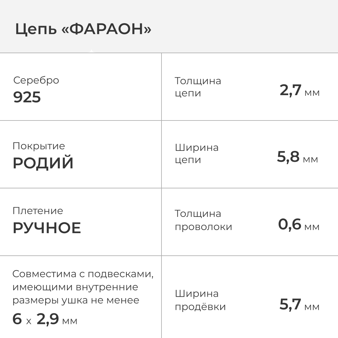Click the Совместима с подвесками description text
Viewport: 338px width, 338px height.
[83, 287]
